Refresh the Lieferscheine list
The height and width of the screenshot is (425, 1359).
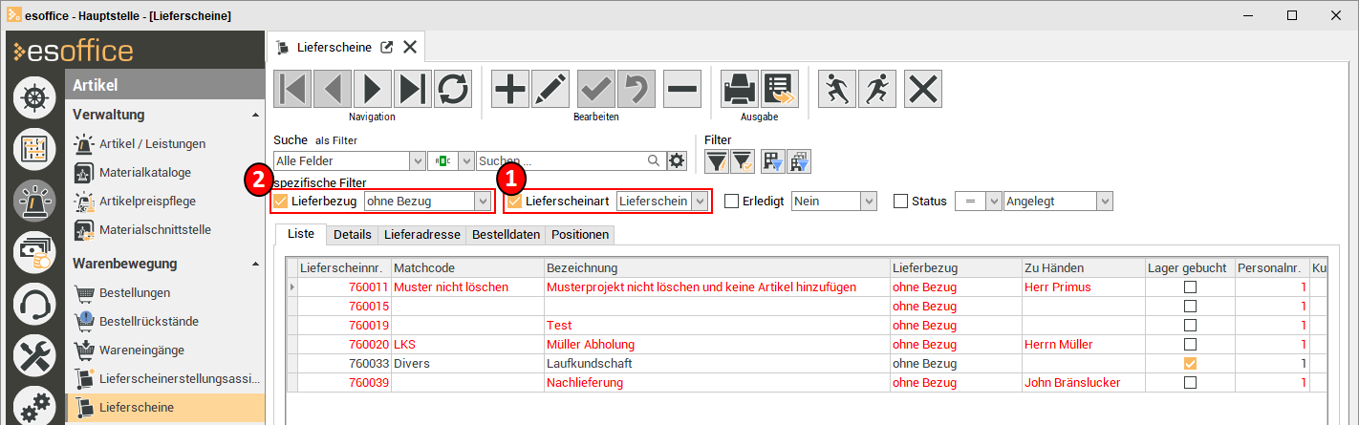click(x=453, y=89)
